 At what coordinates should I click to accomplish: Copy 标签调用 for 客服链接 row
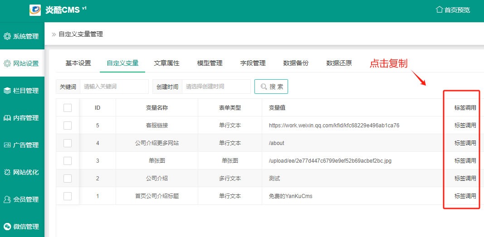click(x=465, y=126)
